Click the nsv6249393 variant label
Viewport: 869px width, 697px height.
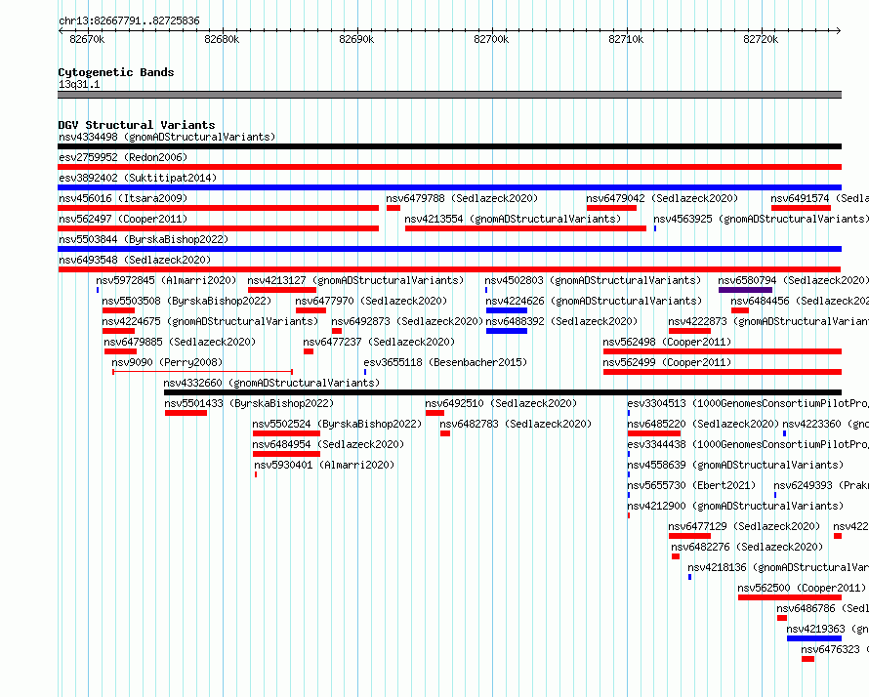[x=821, y=485]
